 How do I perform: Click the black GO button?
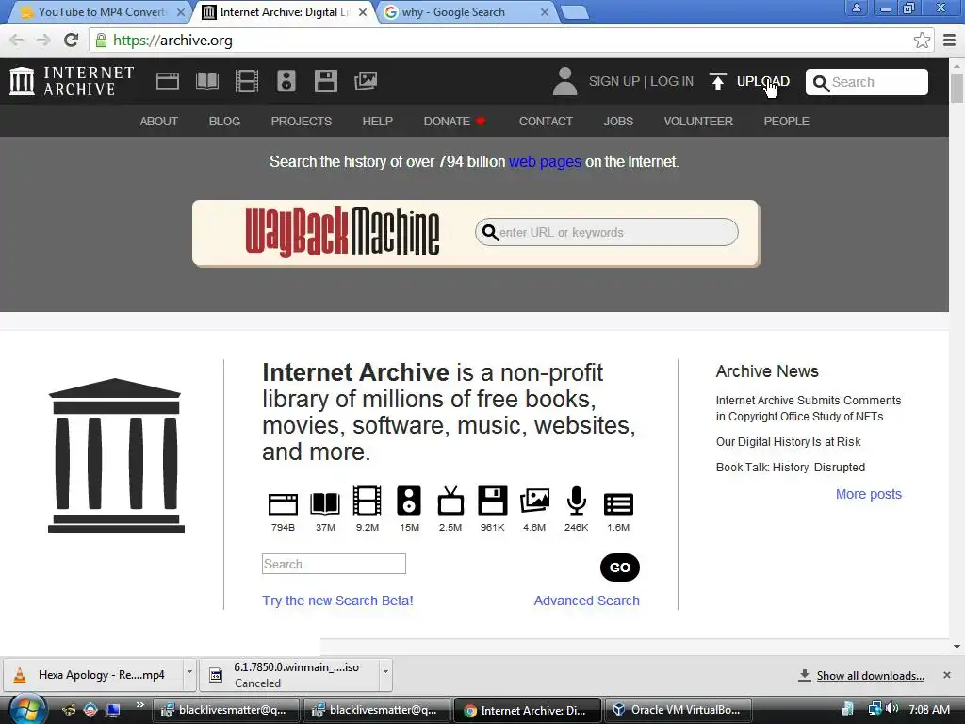tap(620, 567)
